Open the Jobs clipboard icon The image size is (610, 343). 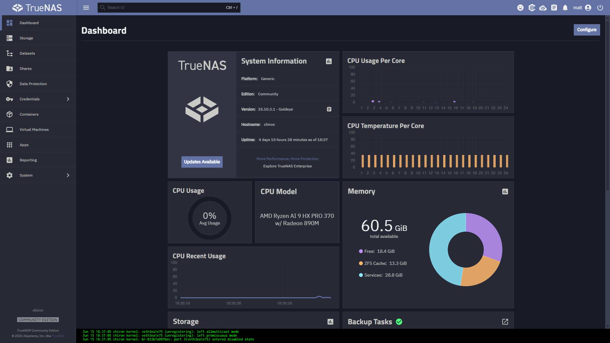554,8
